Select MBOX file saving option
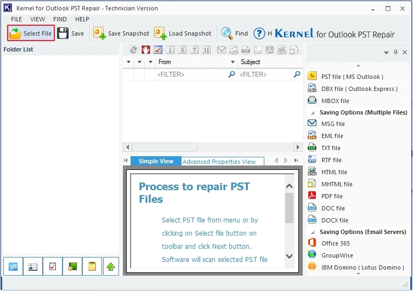Viewport: 413px width, 291px height. pyautogui.click(x=329, y=101)
